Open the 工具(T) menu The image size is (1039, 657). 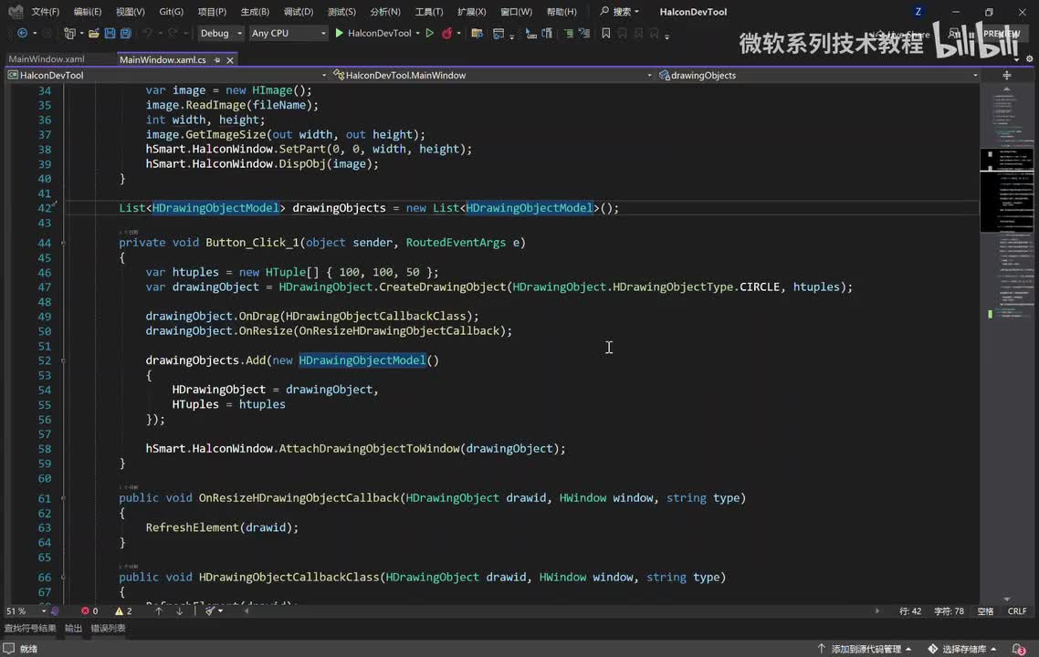pyautogui.click(x=429, y=11)
